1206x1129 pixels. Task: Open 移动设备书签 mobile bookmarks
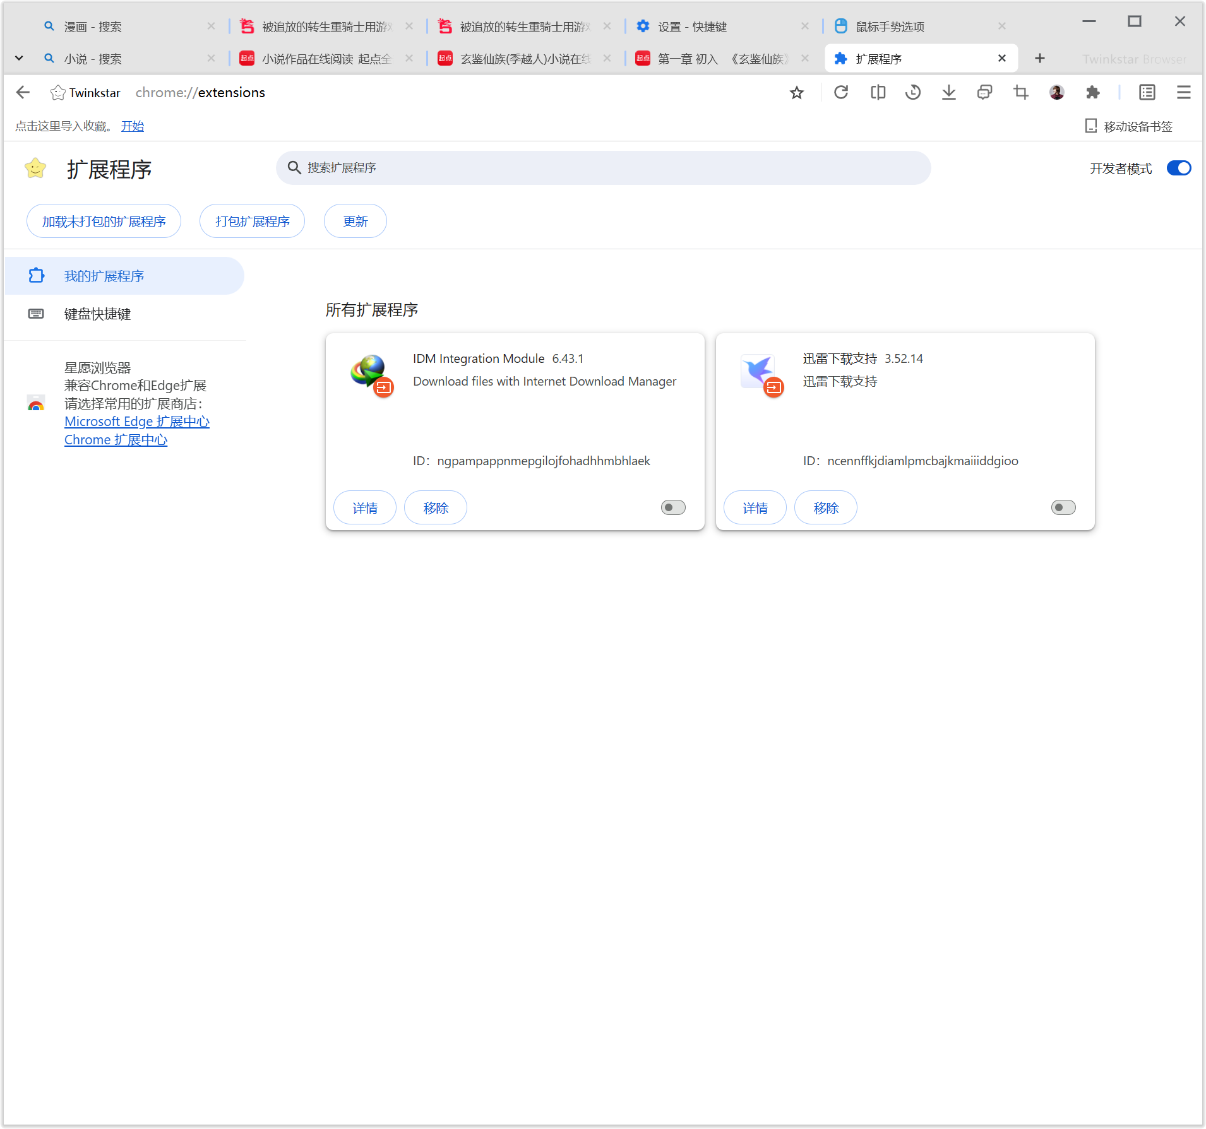(x=1128, y=126)
